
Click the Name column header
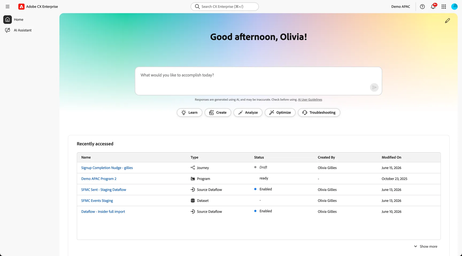(86, 157)
